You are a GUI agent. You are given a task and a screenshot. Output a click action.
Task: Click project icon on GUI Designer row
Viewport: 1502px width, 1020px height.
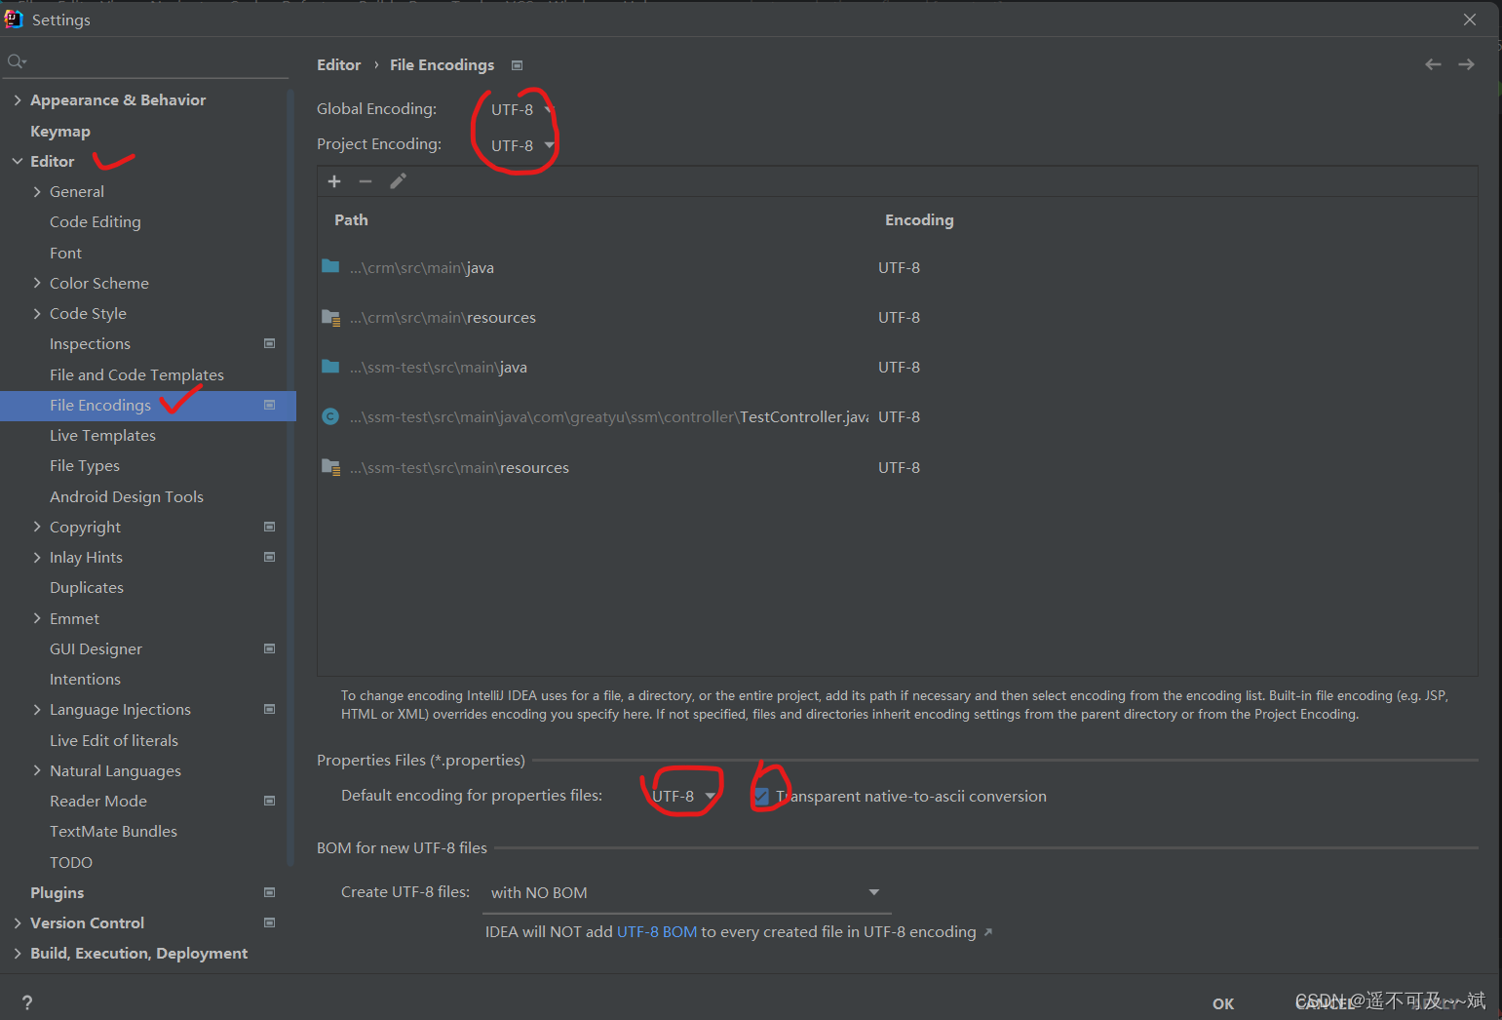click(x=270, y=648)
